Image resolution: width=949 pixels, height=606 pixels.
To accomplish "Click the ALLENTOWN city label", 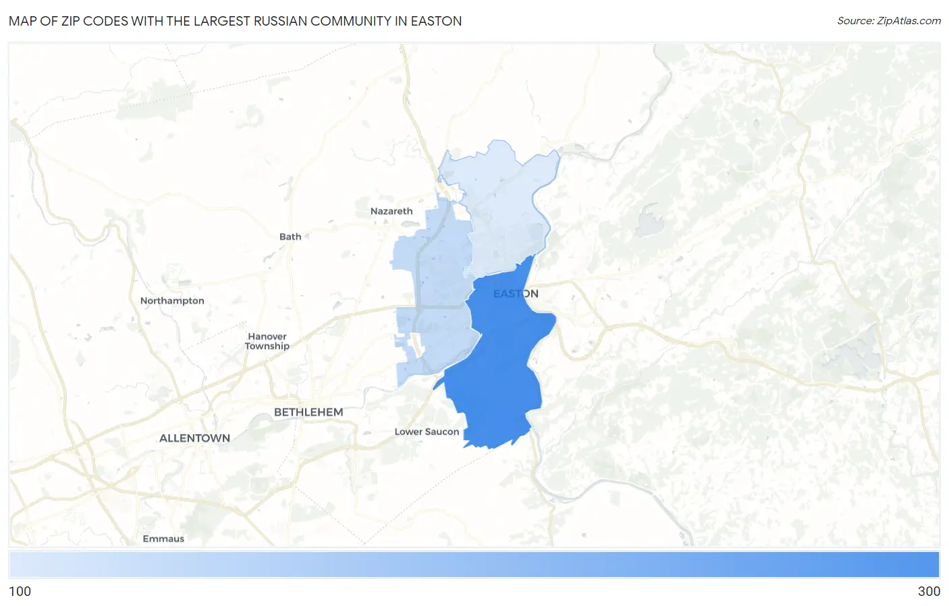I will (194, 438).
